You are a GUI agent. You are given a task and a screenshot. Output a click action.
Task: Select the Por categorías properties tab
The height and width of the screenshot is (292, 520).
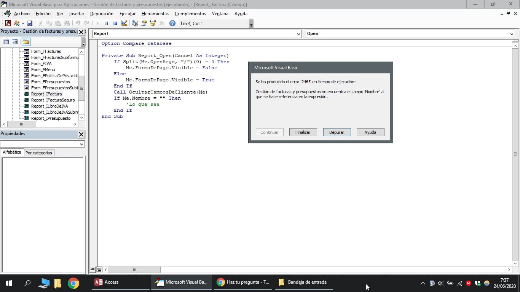click(x=39, y=153)
